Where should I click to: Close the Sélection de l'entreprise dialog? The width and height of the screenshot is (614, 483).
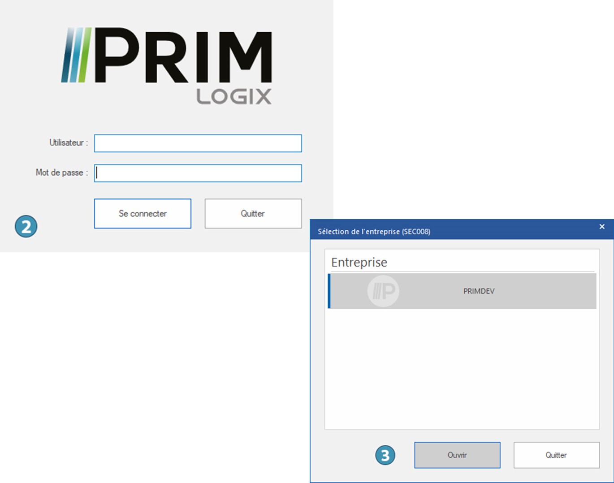pyautogui.click(x=602, y=227)
